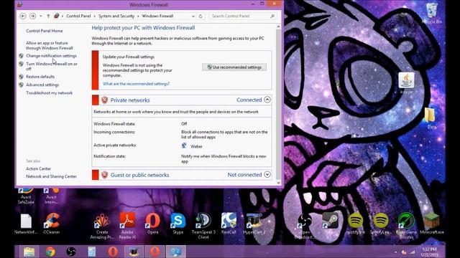This screenshot has height=258, width=460.
Task: Click the search magnifier icon
Action: [272, 16]
